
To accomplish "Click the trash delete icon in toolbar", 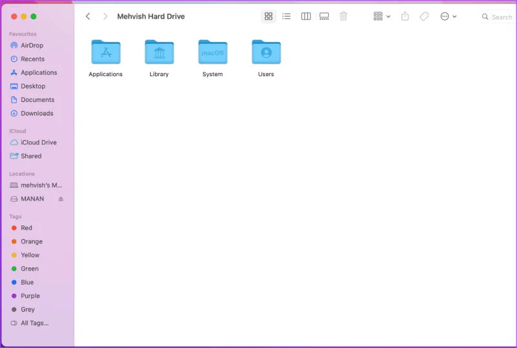I will 343,17.
